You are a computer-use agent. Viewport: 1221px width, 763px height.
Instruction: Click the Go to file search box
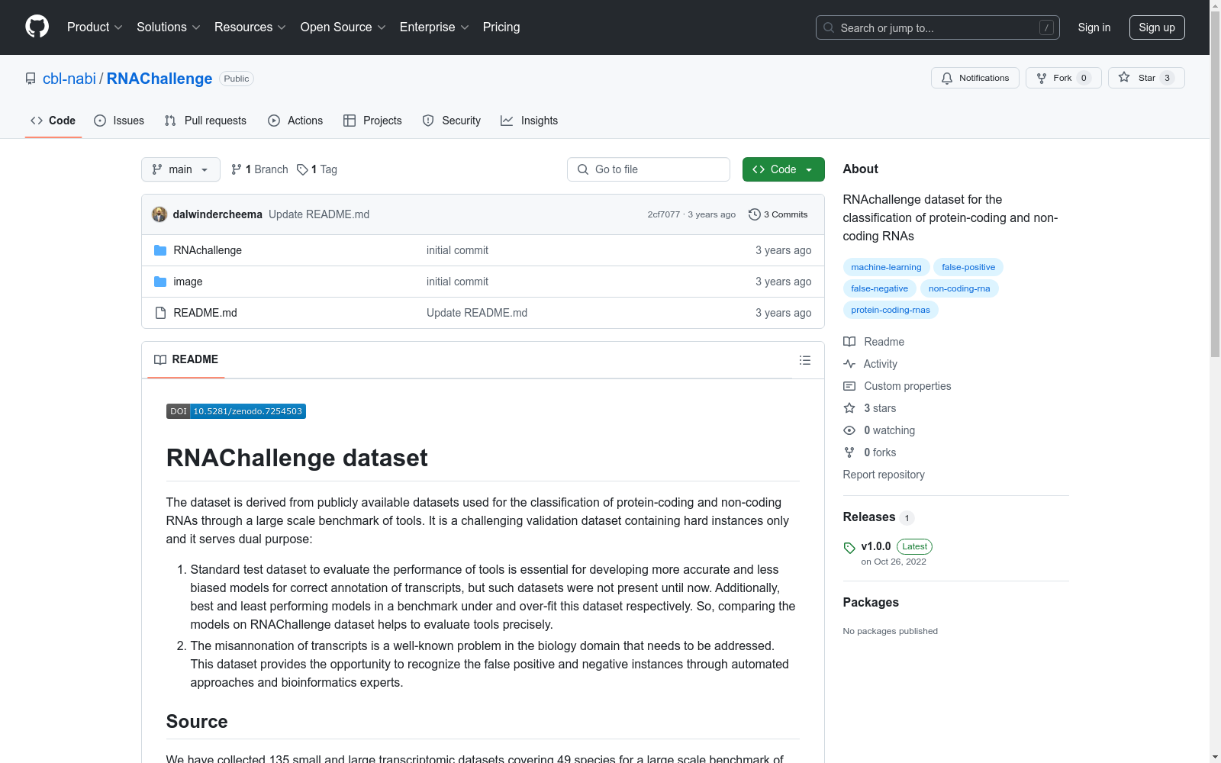coord(649,169)
